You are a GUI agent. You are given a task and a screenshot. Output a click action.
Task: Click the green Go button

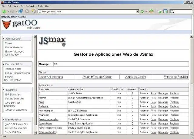pyautogui.click(x=144, y=11)
